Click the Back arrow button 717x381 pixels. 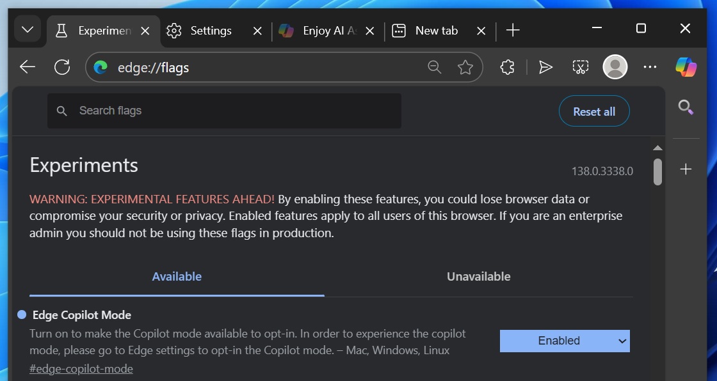pyautogui.click(x=28, y=67)
